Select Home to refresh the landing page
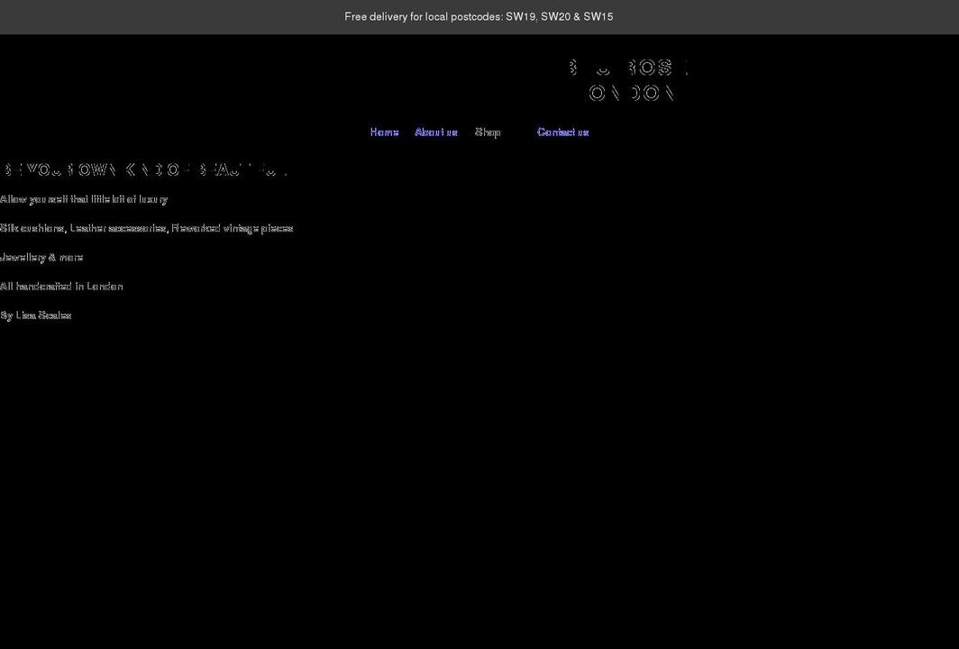959x649 pixels. coord(384,132)
